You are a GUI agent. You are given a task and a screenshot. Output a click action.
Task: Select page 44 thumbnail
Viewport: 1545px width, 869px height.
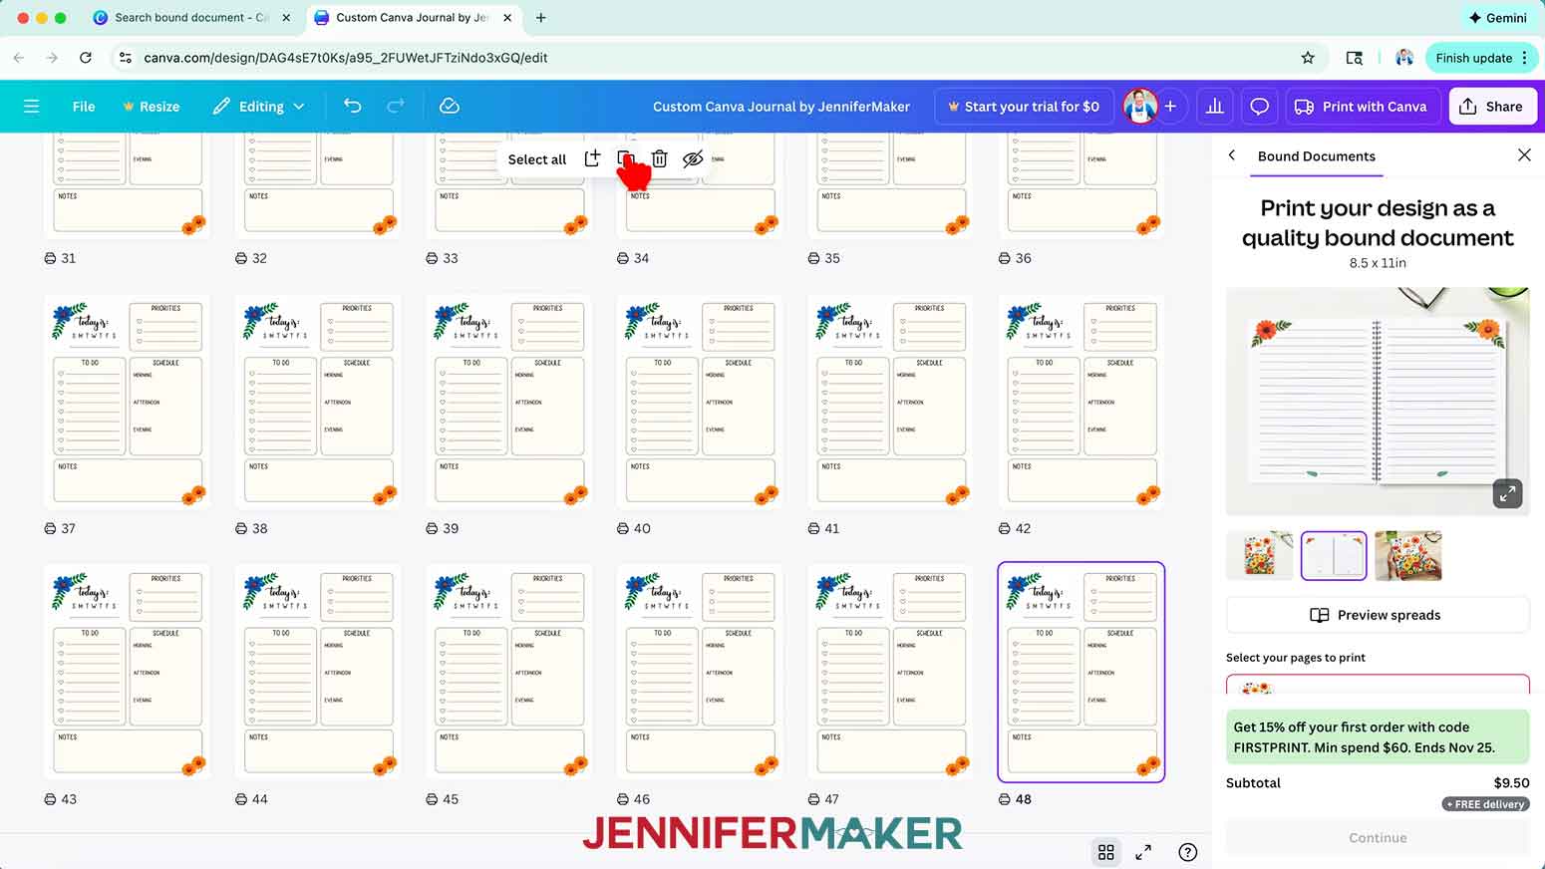coord(318,672)
